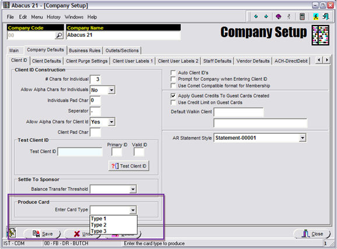
Task: Click the back arrow toolbar icon
Action: (x=256, y=16)
